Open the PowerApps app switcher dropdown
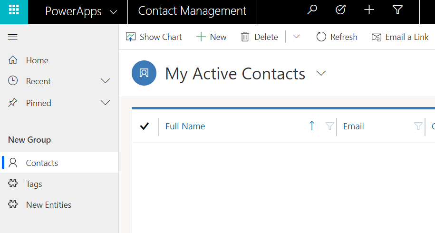Image resolution: width=435 pixels, height=233 pixels. pyautogui.click(x=114, y=12)
